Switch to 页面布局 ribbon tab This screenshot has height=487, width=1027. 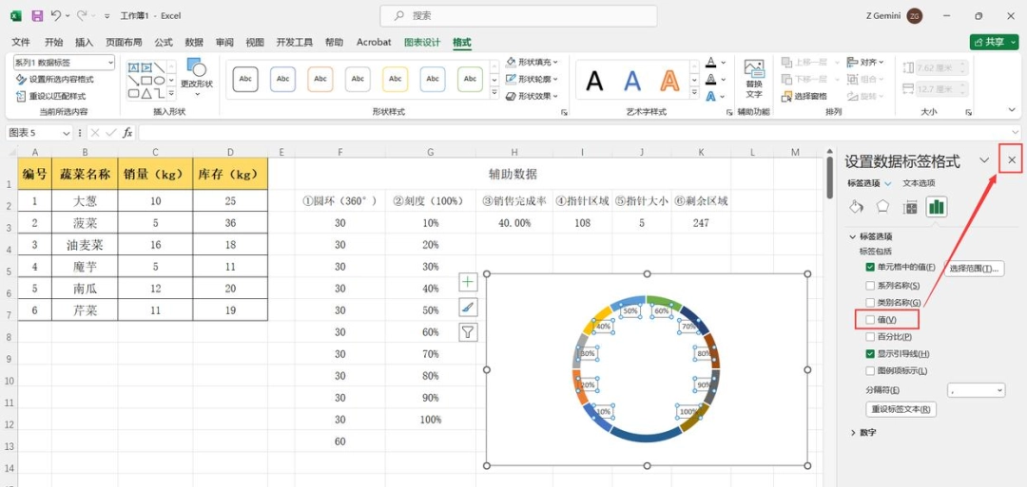(124, 42)
